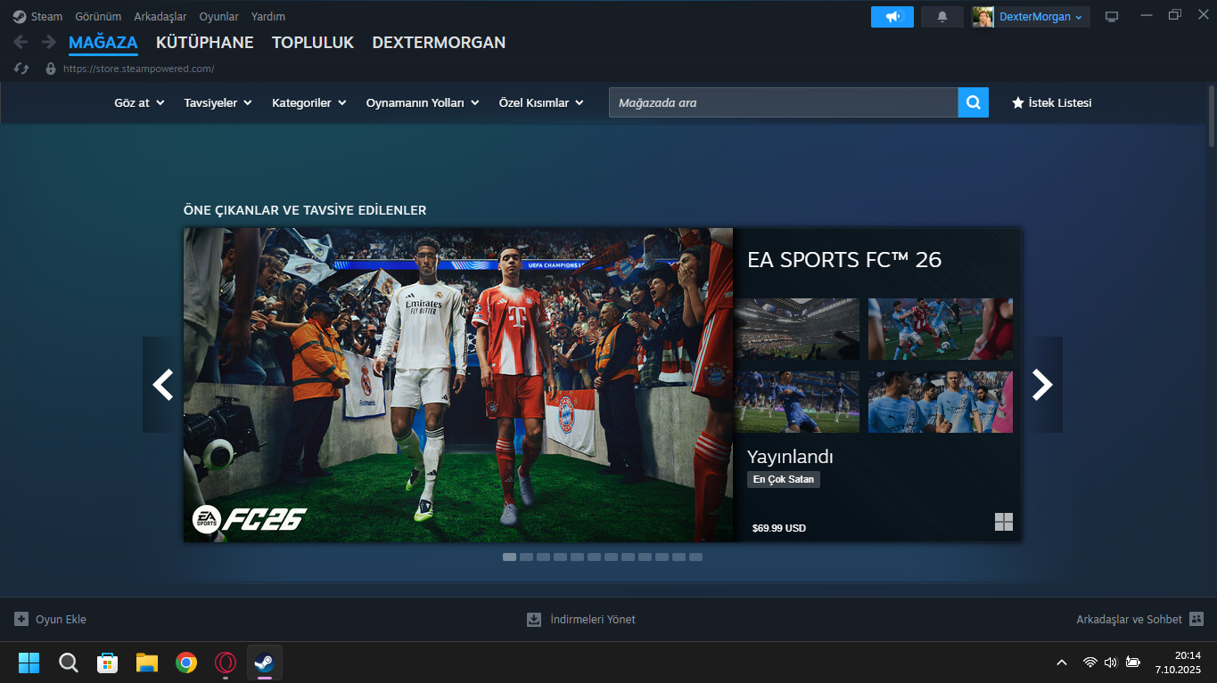The image size is (1217, 683).
Task: Click the Mağazada ara search field
Action: (783, 102)
